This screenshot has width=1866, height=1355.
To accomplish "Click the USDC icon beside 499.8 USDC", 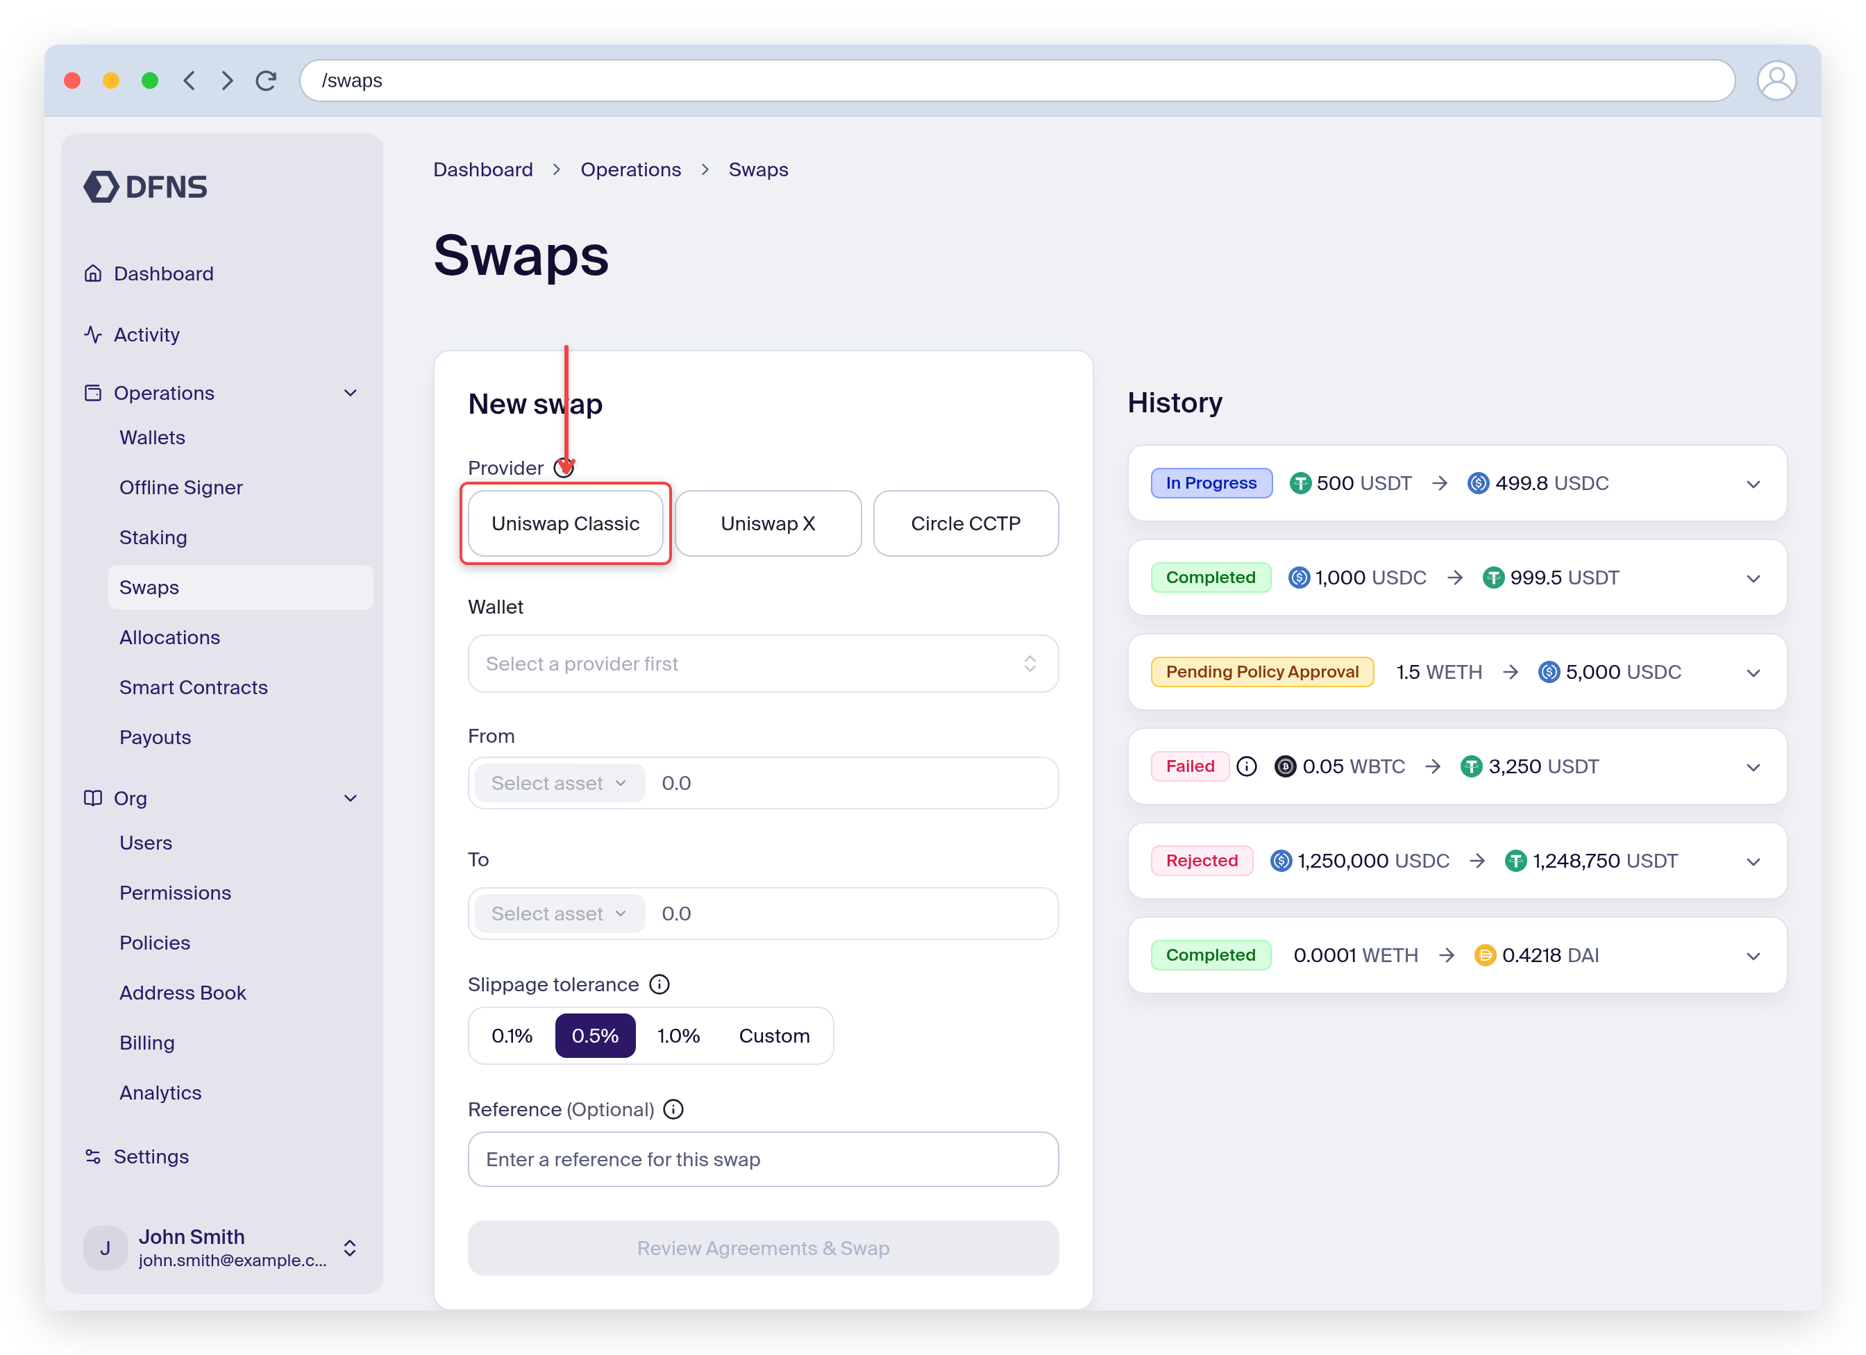I will click(1478, 483).
